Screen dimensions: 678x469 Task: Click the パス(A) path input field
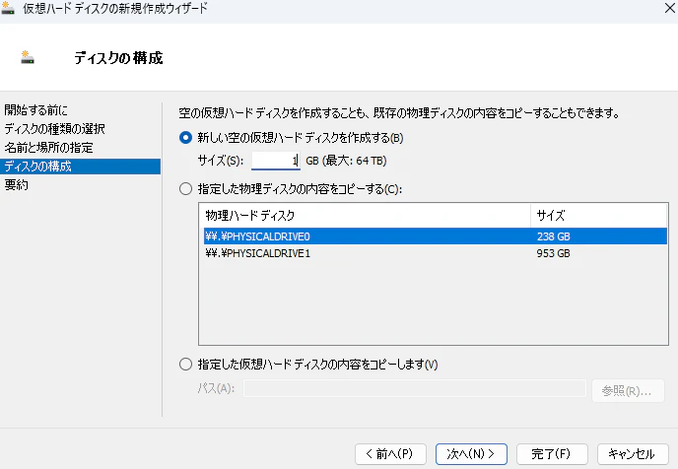[415, 388]
